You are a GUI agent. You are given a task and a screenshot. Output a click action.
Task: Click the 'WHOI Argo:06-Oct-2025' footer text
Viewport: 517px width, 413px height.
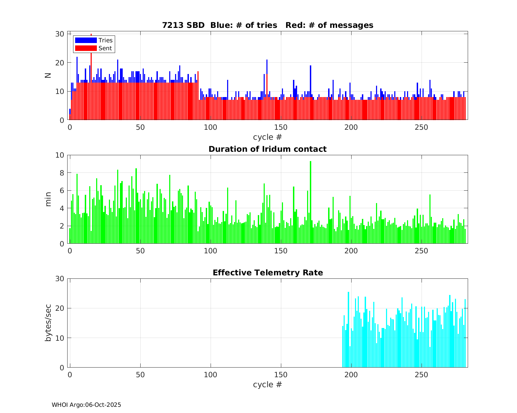[x=86, y=405]
